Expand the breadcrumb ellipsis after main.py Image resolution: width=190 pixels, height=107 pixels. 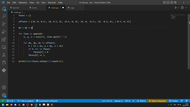click(24, 12)
